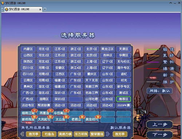Screen dimensions: 182x139
Task: Choose new server 老君山
Action: pos(76,119)
